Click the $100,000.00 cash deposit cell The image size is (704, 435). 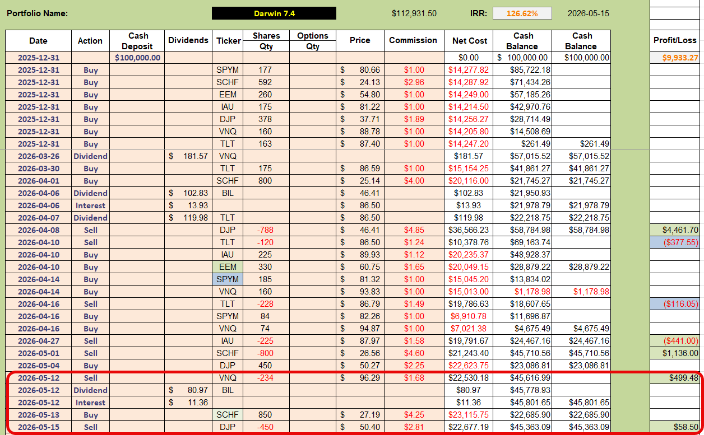pyautogui.click(x=137, y=58)
